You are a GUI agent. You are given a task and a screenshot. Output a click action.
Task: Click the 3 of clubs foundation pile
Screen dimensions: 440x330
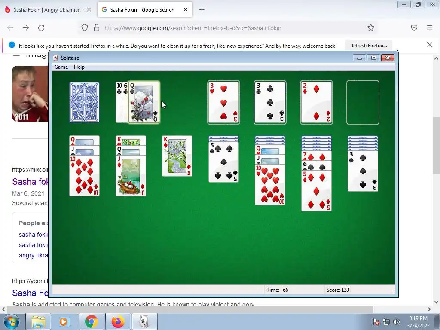(270, 102)
